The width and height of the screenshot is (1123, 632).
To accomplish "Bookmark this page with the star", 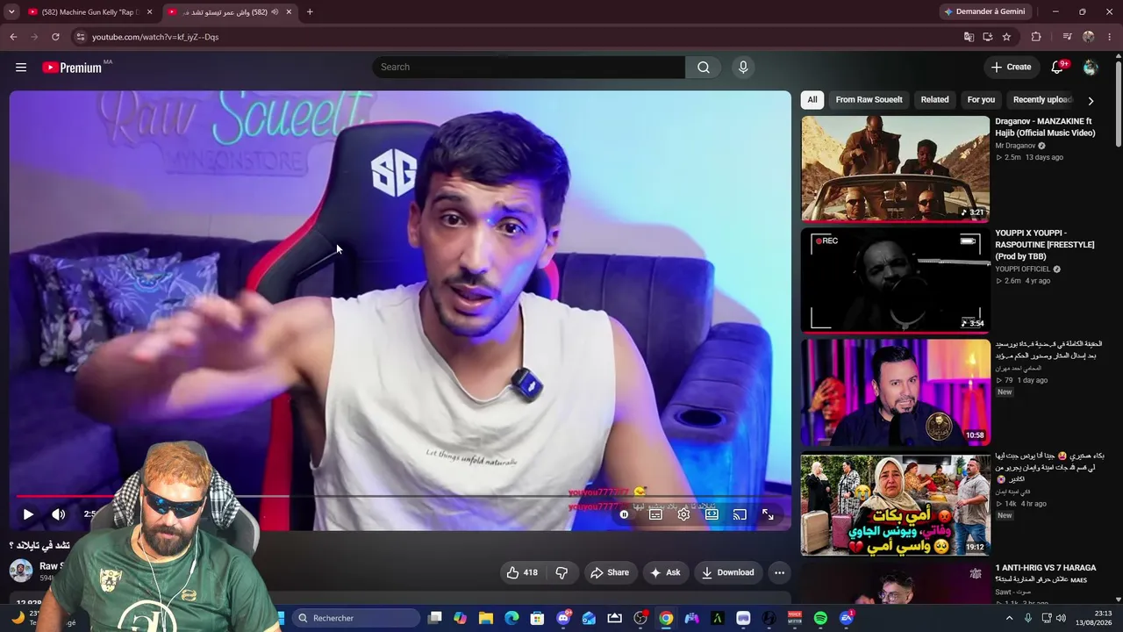I will [x=1006, y=37].
